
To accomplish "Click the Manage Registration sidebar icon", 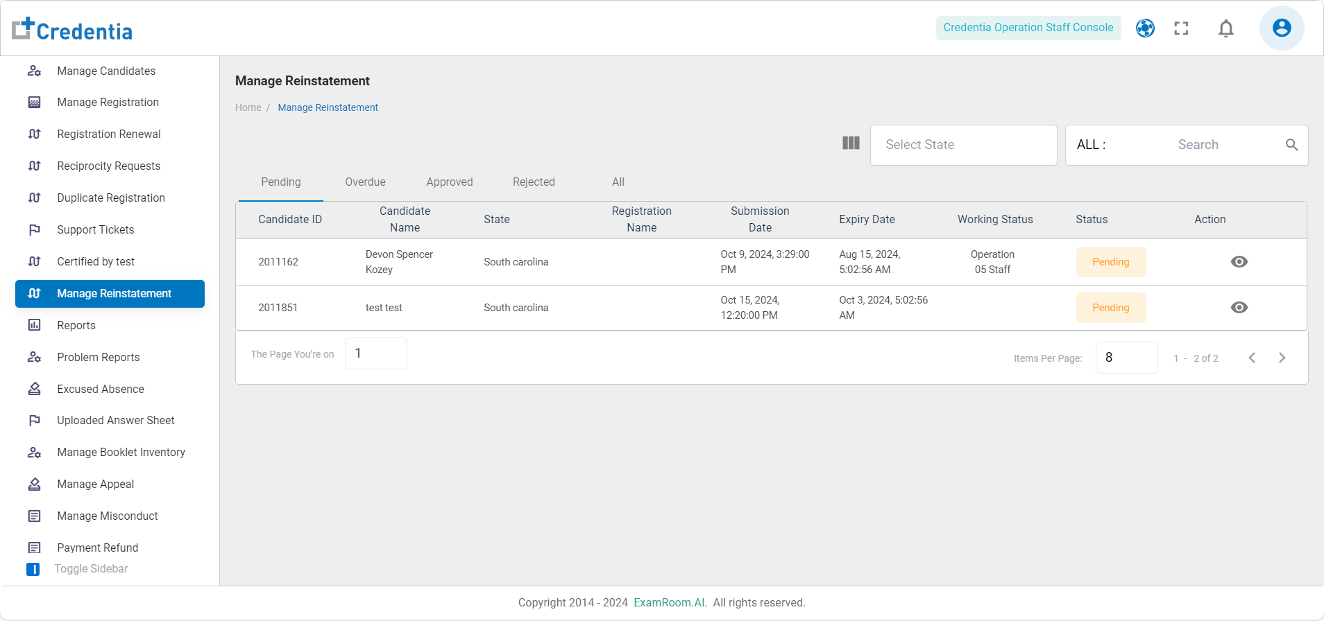I will click(x=34, y=103).
